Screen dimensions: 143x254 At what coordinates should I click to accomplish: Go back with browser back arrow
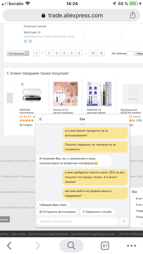click(x=9, y=246)
